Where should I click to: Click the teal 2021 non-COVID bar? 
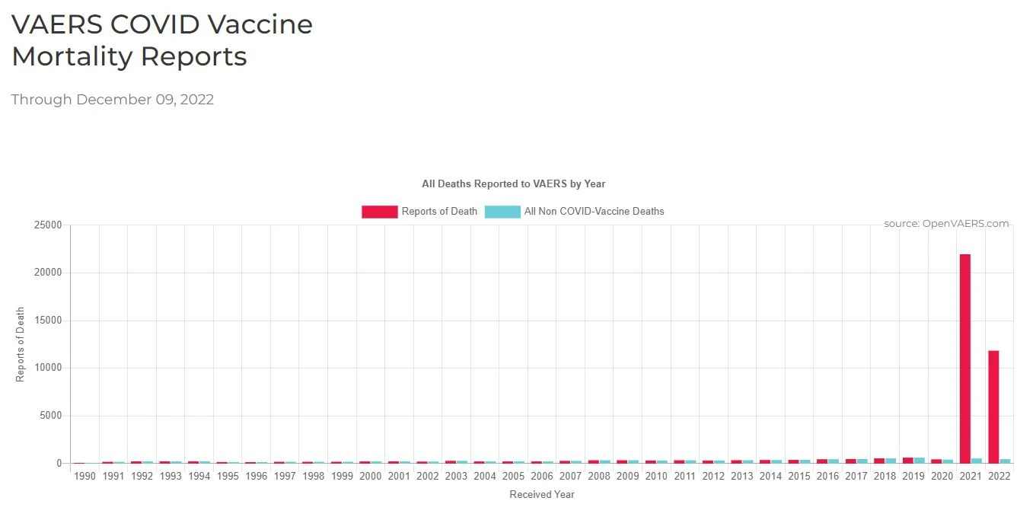(x=976, y=461)
